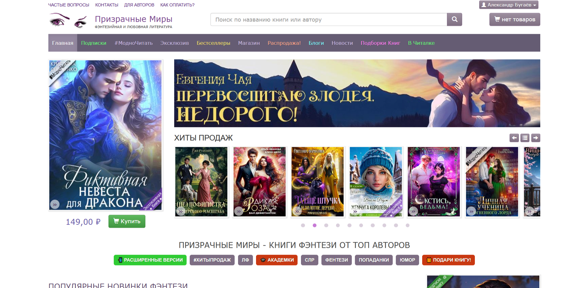
Task: Click quick-view arrow on Фиктивная невеста cover
Action: pos(55,204)
